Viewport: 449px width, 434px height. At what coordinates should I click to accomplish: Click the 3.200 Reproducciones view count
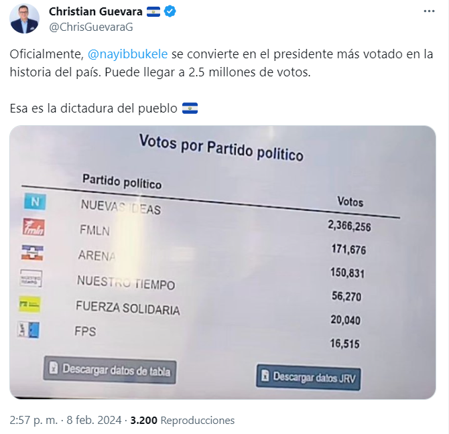pos(182,420)
